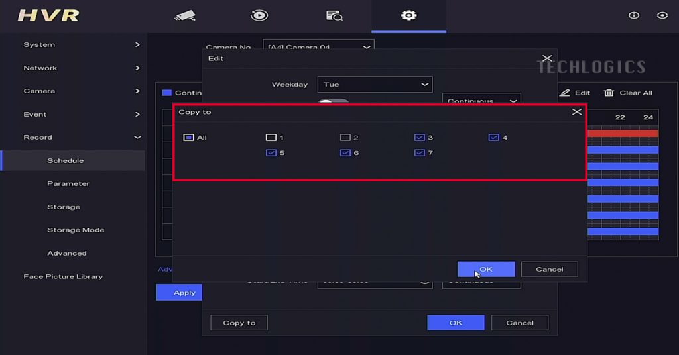Click the Clear All trash icon
679x355 pixels.
tap(609, 93)
